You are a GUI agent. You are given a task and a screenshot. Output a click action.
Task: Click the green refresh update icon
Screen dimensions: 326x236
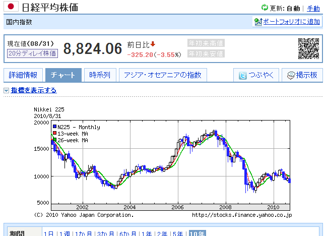point(265,8)
